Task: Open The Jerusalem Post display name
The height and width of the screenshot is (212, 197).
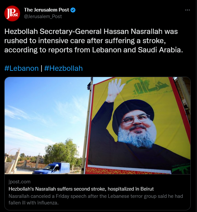Action: [46, 10]
